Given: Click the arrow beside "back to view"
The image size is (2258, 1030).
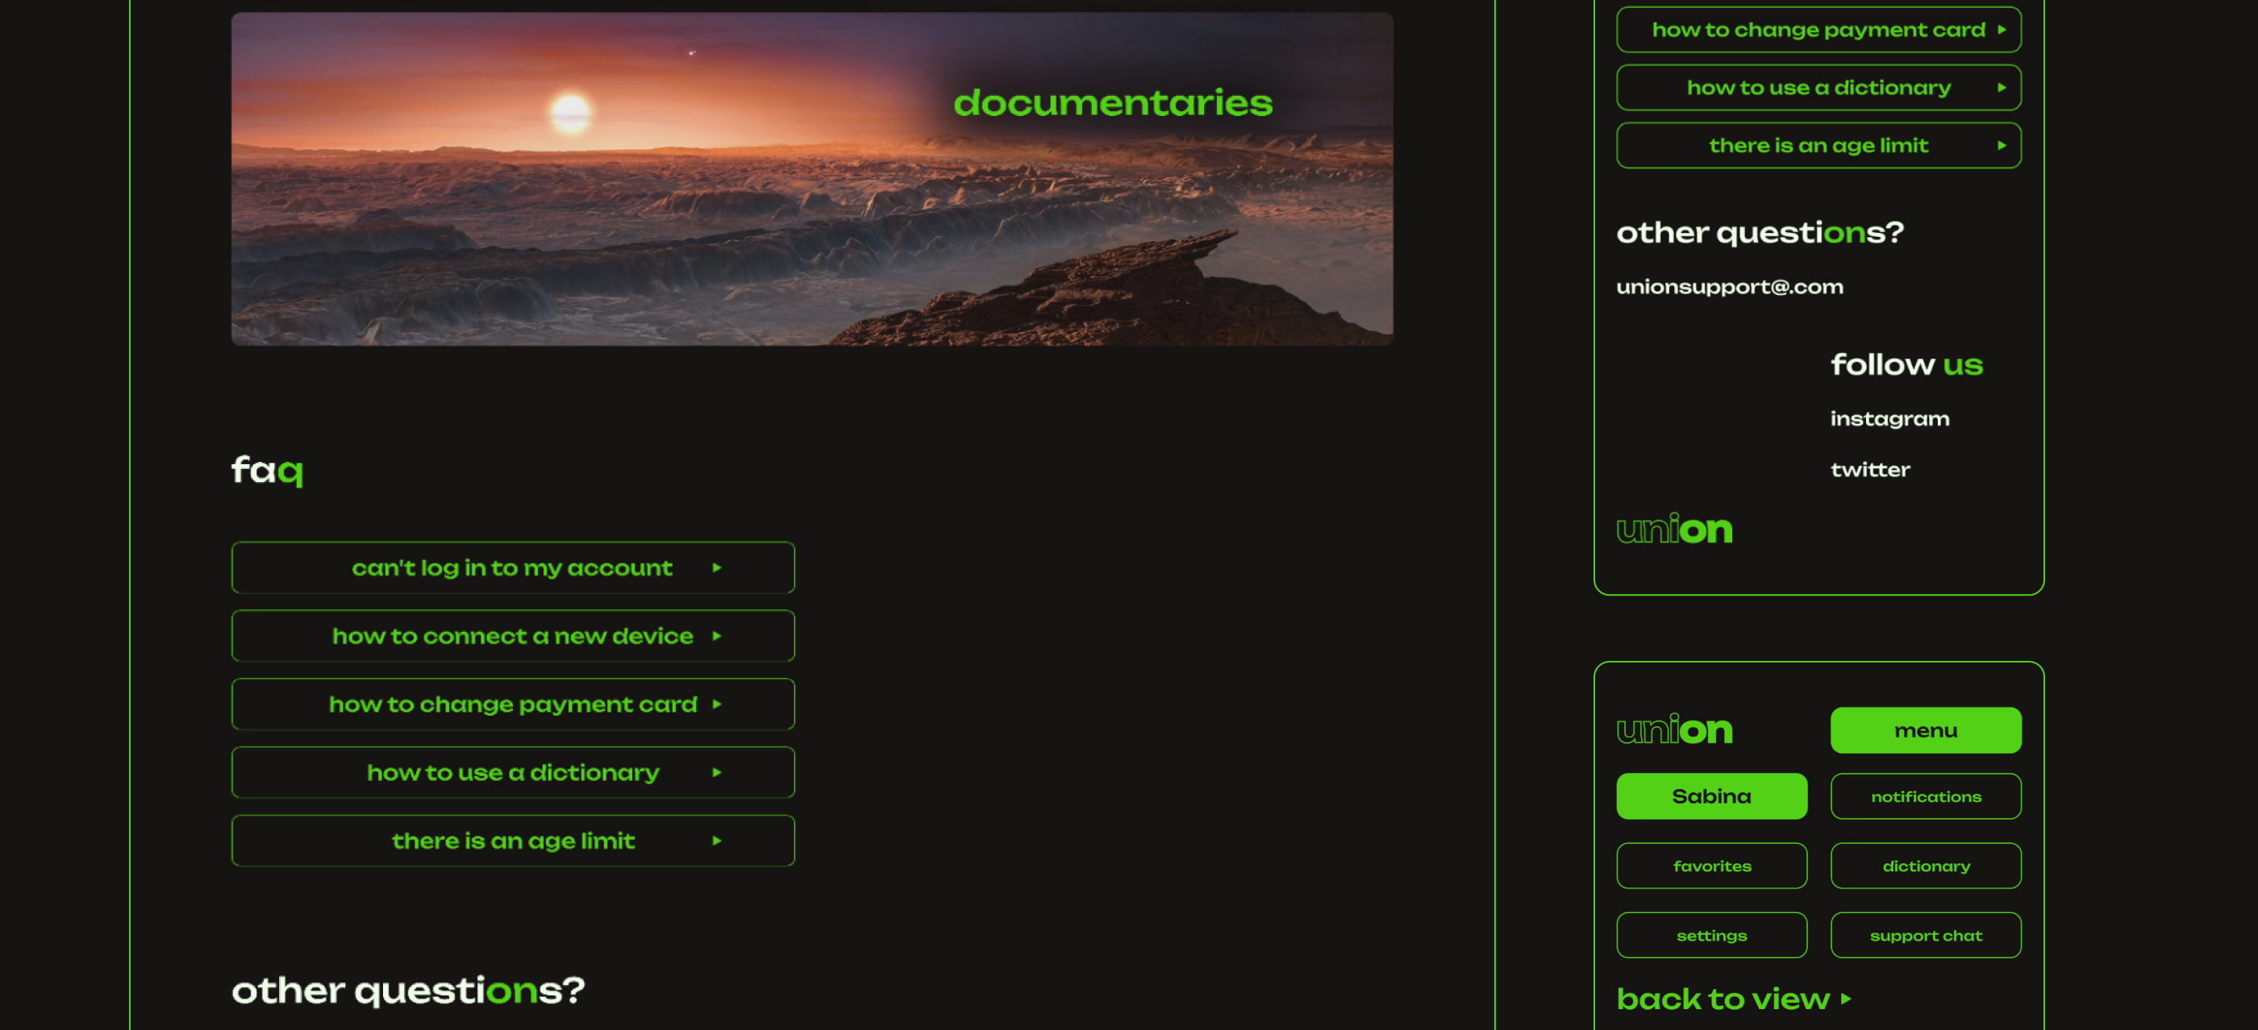Looking at the screenshot, I should point(1844,999).
